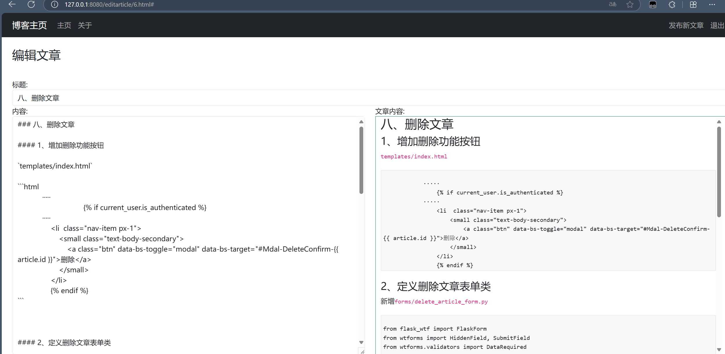This screenshot has height=354, width=725.
Task: Click the site info icon in address bar
Action: coord(55,4)
